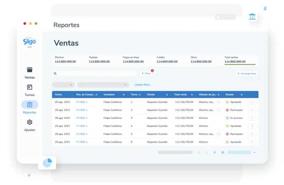Open the Filtros button
The width and height of the screenshot is (284, 185).
coord(146,74)
